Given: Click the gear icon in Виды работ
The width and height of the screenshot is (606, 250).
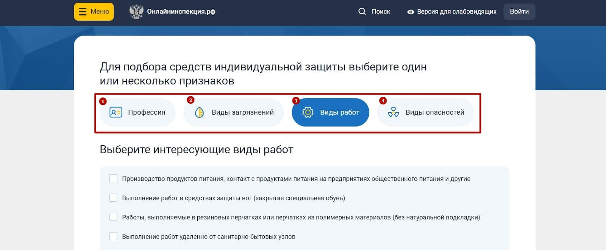Looking at the screenshot, I should (x=308, y=112).
